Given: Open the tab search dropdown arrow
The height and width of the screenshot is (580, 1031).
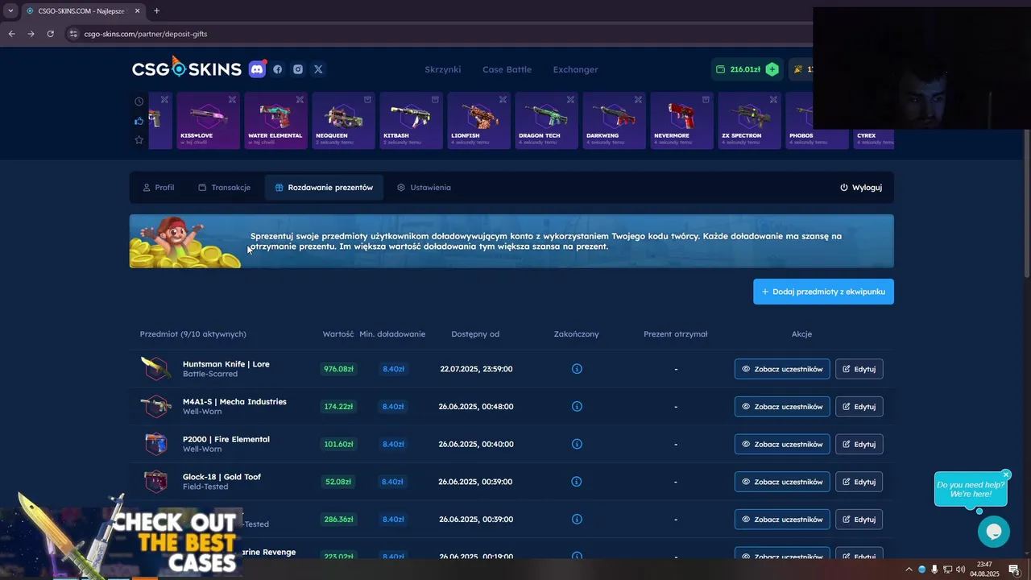Looking at the screenshot, I should (10, 10).
